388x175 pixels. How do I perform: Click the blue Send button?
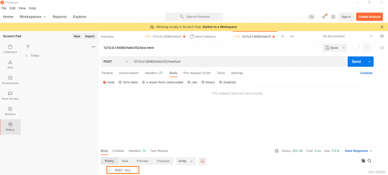pyautogui.click(x=356, y=62)
